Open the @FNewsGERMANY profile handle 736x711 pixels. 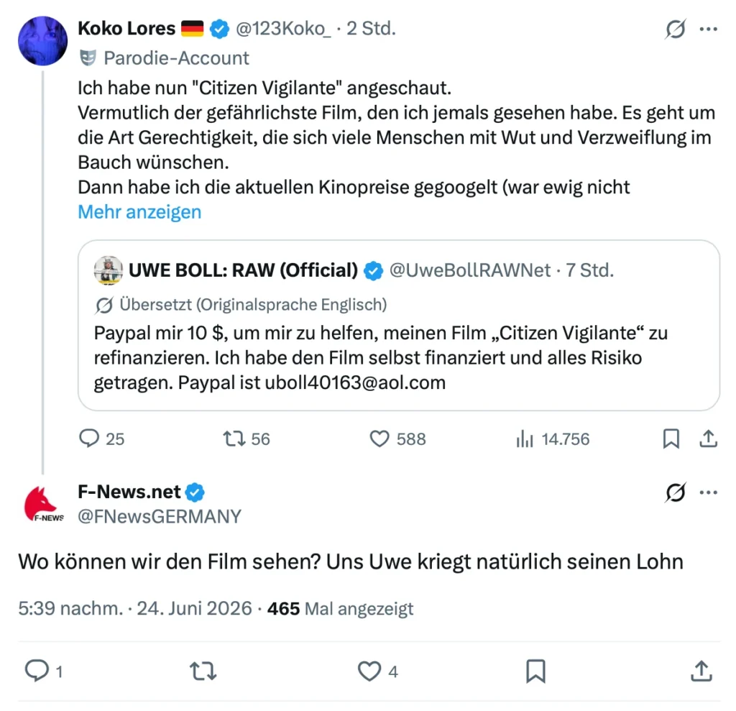(160, 517)
